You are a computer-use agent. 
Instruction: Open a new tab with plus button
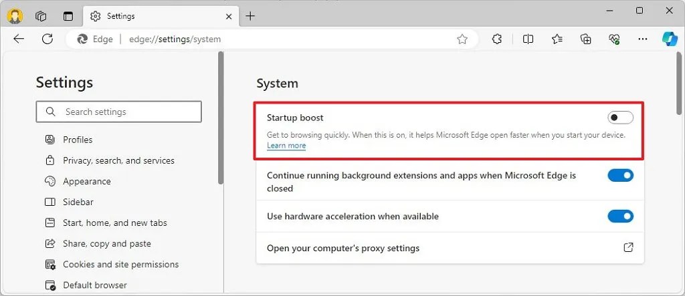pos(250,16)
